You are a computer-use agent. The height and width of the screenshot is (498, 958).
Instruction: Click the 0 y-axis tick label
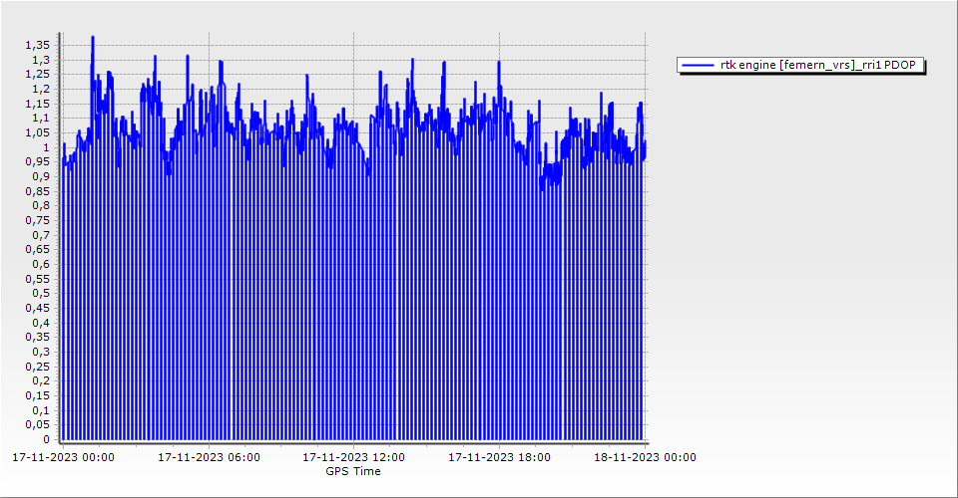coord(45,439)
